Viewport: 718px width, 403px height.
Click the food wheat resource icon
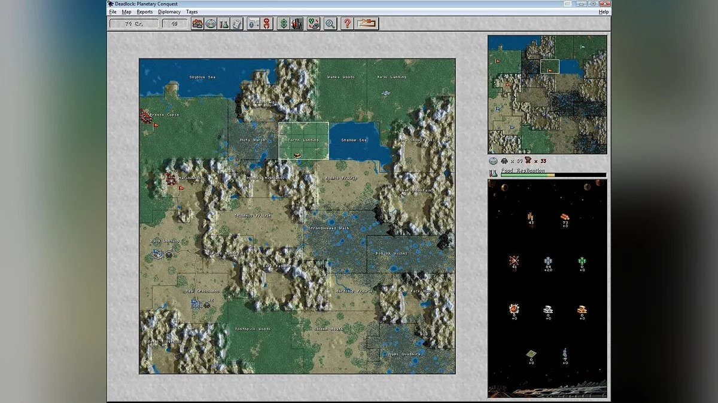[530, 217]
